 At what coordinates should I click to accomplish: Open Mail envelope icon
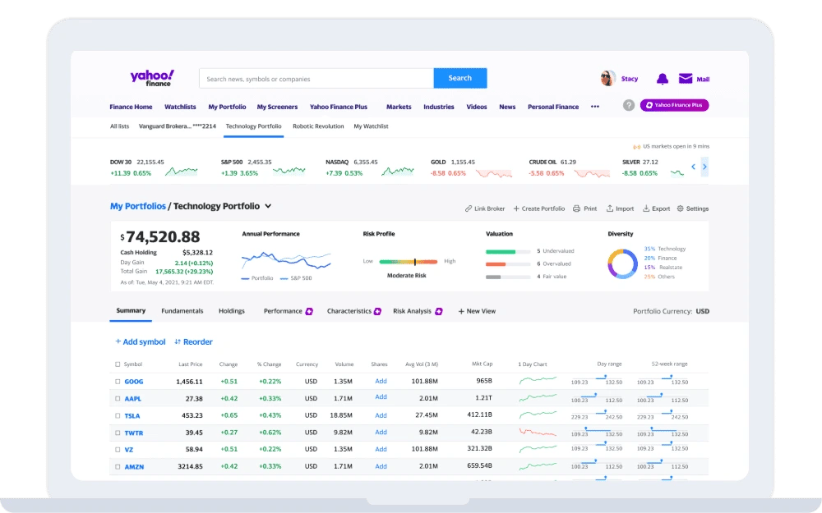(x=686, y=79)
